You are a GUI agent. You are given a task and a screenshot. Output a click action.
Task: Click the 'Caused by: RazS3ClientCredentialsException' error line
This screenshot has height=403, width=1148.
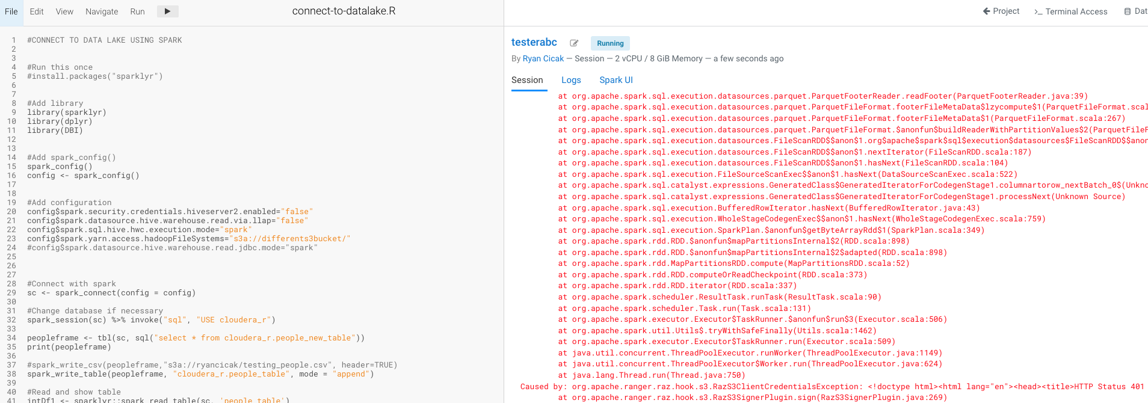(832, 387)
